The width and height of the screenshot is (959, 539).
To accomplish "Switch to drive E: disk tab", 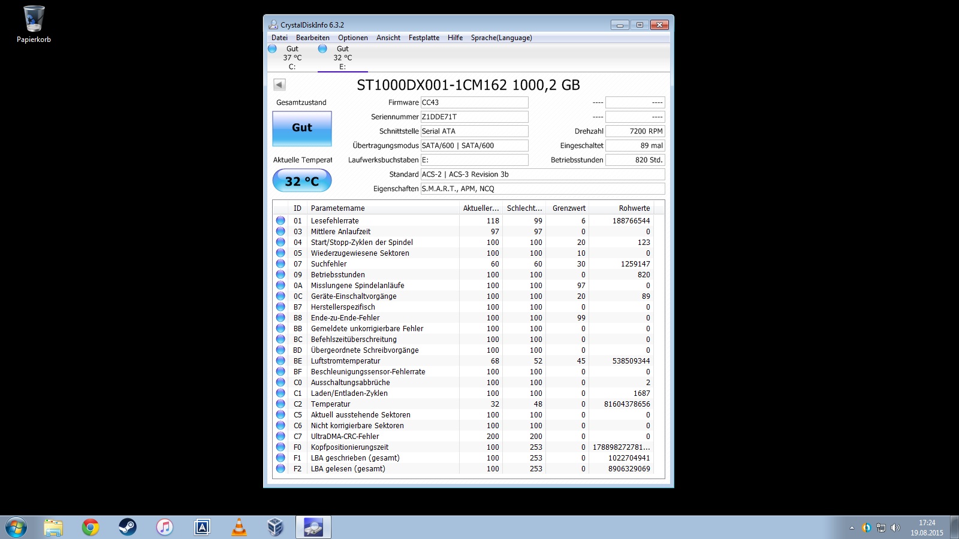I will pyautogui.click(x=342, y=57).
